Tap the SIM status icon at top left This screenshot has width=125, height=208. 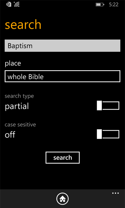click(x=9, y=5)
